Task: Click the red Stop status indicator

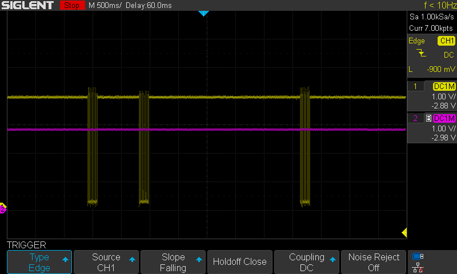Action: click(x=72, y=5)
